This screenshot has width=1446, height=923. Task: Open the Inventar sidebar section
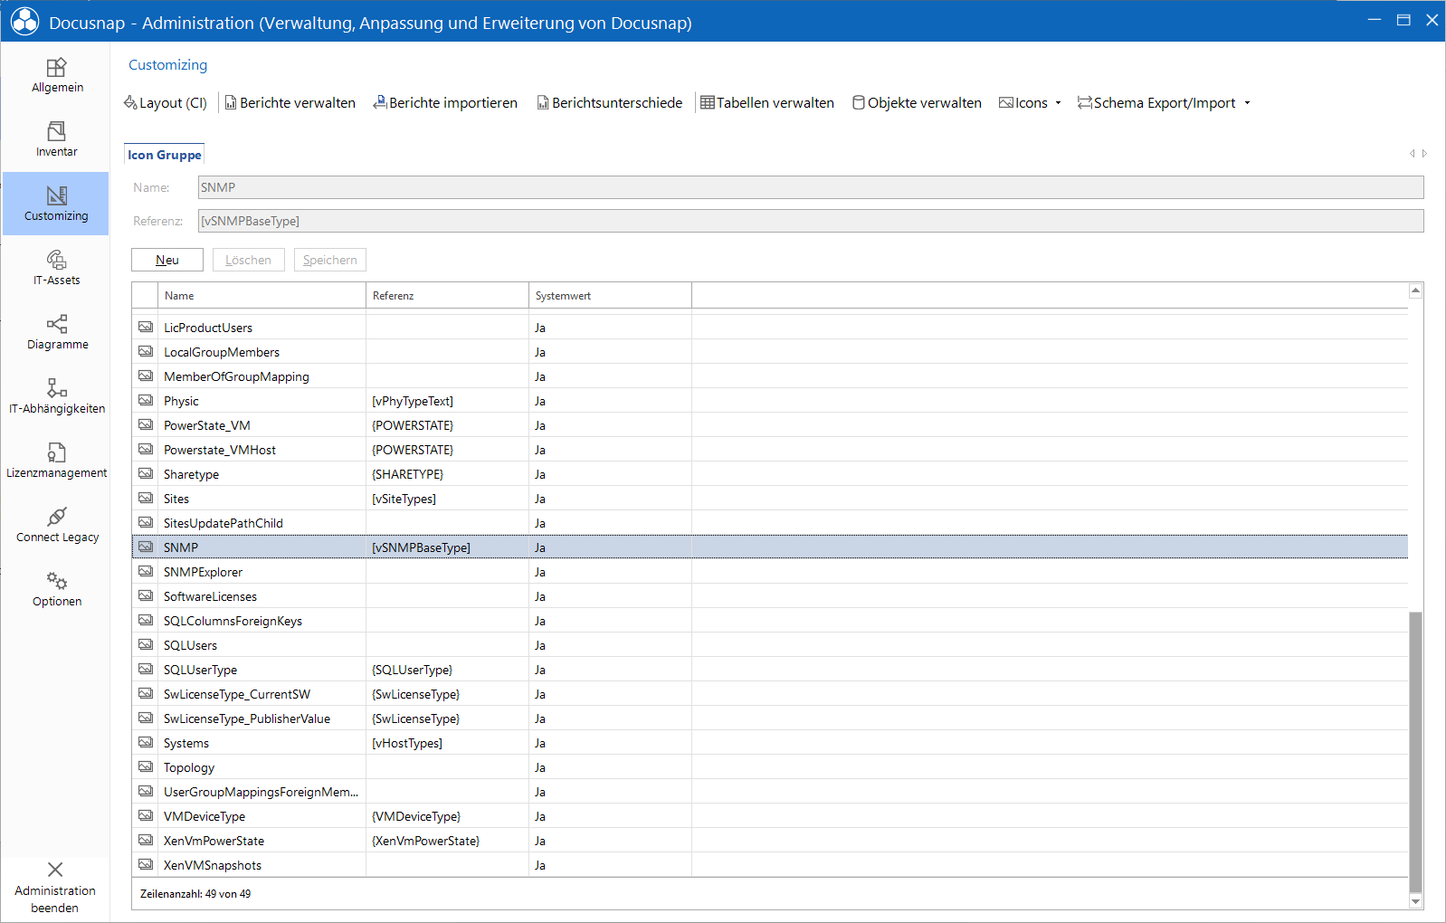pyautogui.click(x=56, y=140)
